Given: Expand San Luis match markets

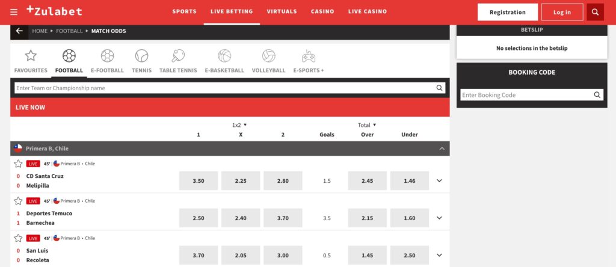Looking at the screenshot, I should point(439,255).
